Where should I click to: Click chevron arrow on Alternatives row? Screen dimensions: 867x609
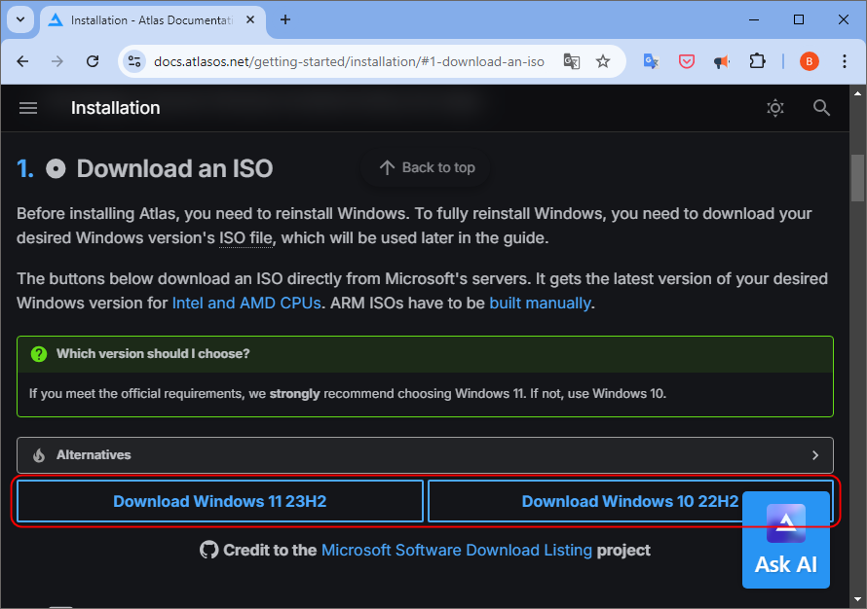pyautogui.click(x=815, y=455)
